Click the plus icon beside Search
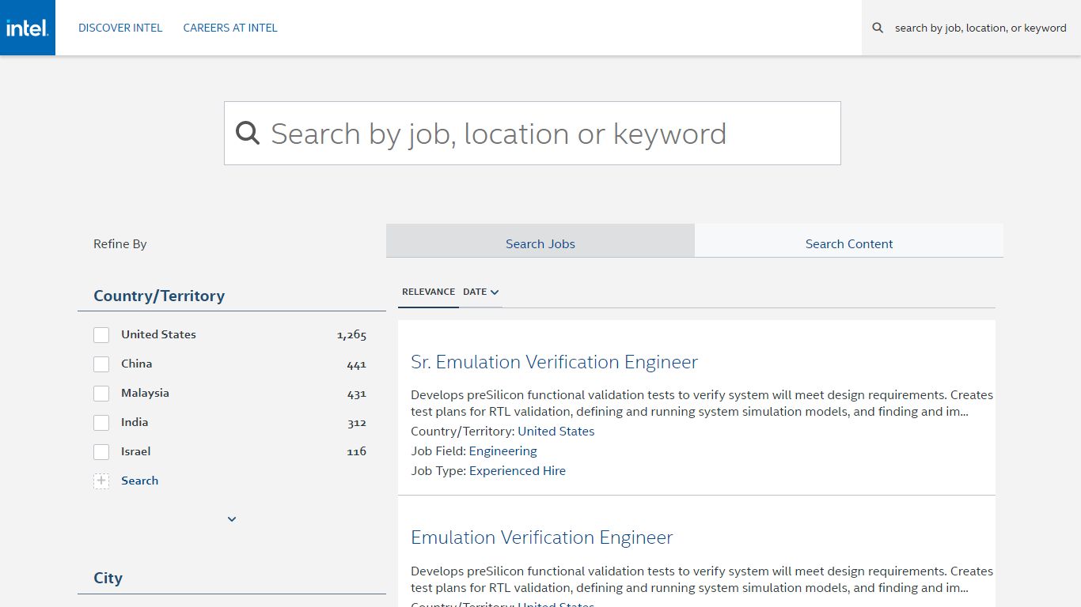1081x607 pixels. pos(101,481)
